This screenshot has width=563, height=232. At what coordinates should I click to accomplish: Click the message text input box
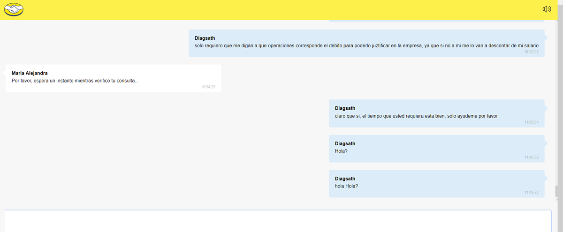[278, 221]
